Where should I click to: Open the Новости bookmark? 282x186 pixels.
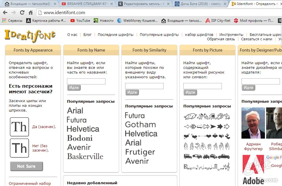pyautogui.click(x=104, y=21)
